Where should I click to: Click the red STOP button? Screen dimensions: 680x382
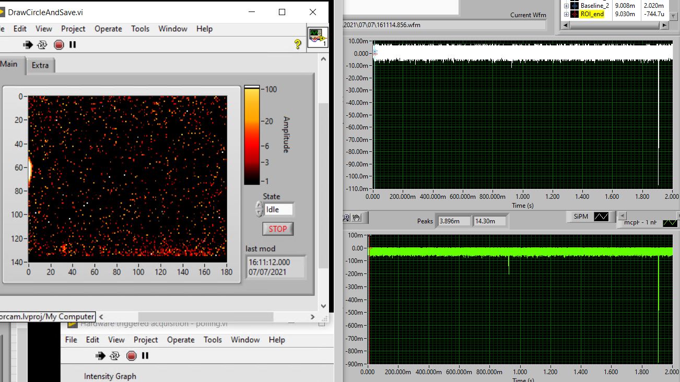click(x=277, y=229)
